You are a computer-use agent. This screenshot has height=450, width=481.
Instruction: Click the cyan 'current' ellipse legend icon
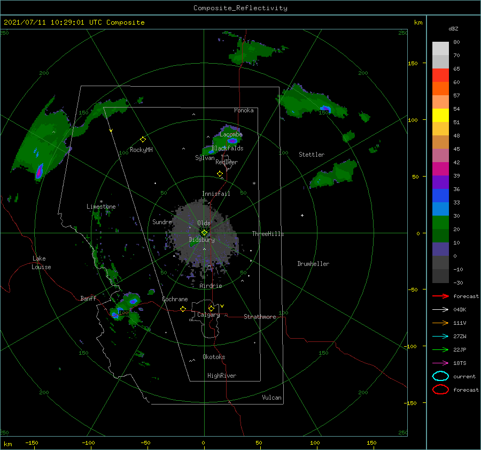click(440, 376)
